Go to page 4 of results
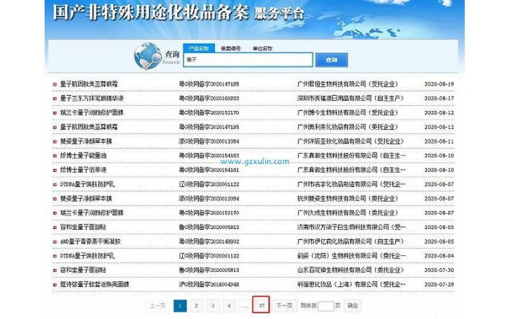The image size is (510, 319). click(x=229, y=306)
